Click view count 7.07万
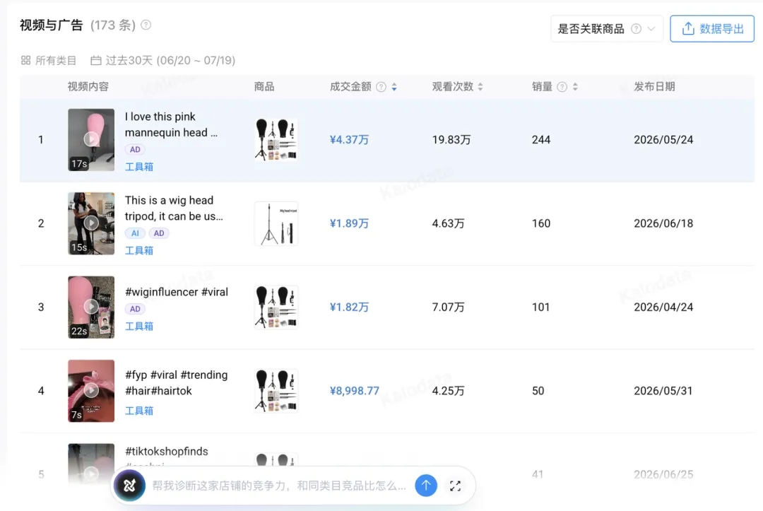This screenshot has height=511, width=763. (x=448, y=307)
